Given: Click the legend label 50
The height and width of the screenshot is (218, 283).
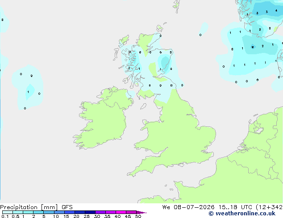Looking at the screenshot, I should point(138,216).
